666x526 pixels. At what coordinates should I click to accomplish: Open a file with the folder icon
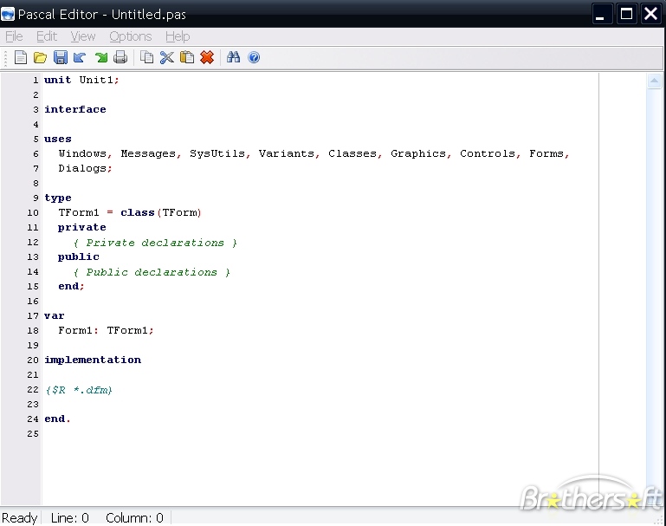click(x=40, y=57)
